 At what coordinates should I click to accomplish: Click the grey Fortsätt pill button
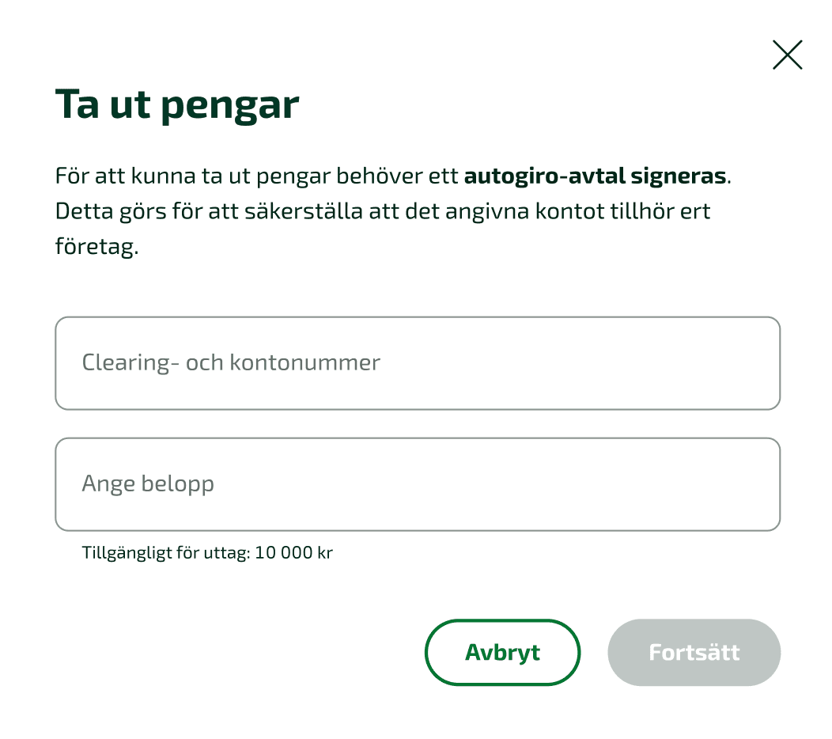pos(694,652)
